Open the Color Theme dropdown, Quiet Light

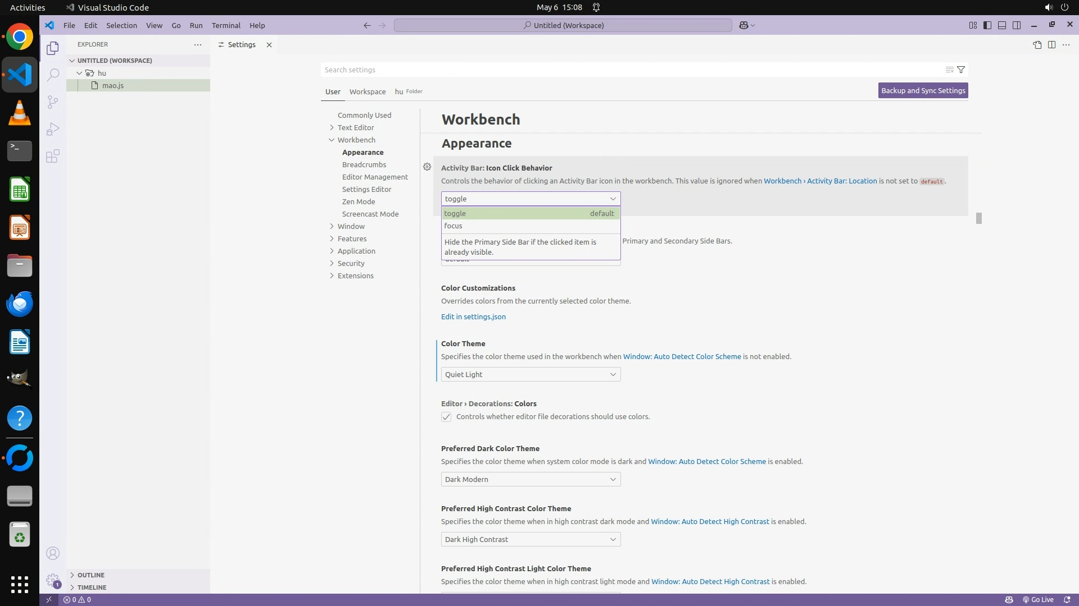pyautogui.click(x=531, y=374)
